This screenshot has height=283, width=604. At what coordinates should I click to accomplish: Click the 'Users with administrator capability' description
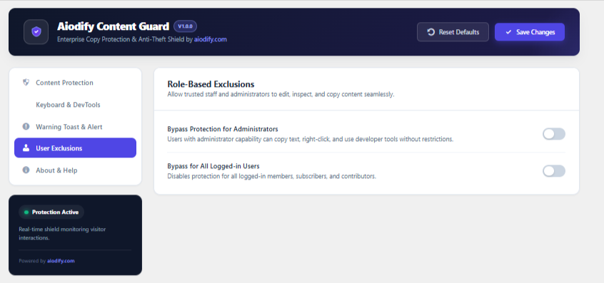310,139
